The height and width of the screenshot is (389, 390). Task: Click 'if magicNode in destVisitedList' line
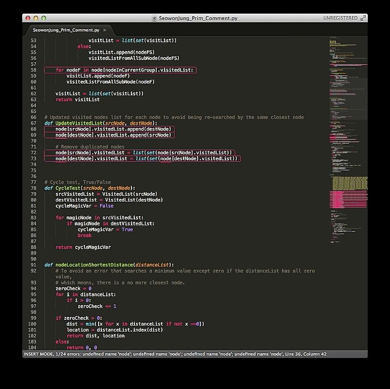110,224
